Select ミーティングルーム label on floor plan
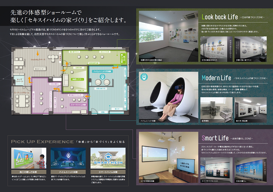 pos(22,93)
